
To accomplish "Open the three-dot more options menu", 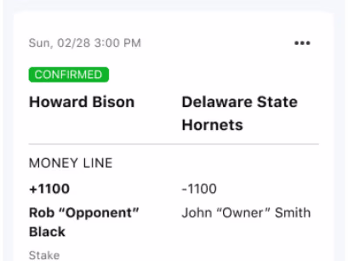I will click(x=302, y=43).
